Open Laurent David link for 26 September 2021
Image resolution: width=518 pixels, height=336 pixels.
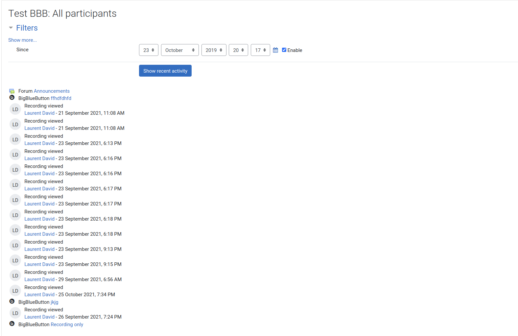click(x=39, y=317)
